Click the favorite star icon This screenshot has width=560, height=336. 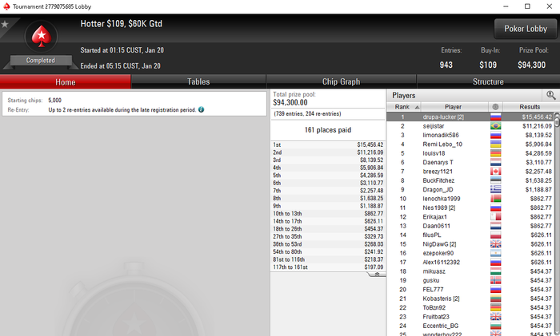click(x=5, y=24)
